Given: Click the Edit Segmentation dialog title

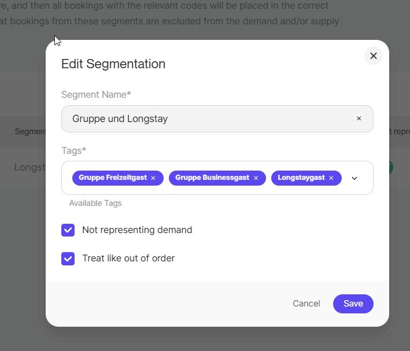Looking at the screenshot, I should pyautogui.click(x=113, y=64).
